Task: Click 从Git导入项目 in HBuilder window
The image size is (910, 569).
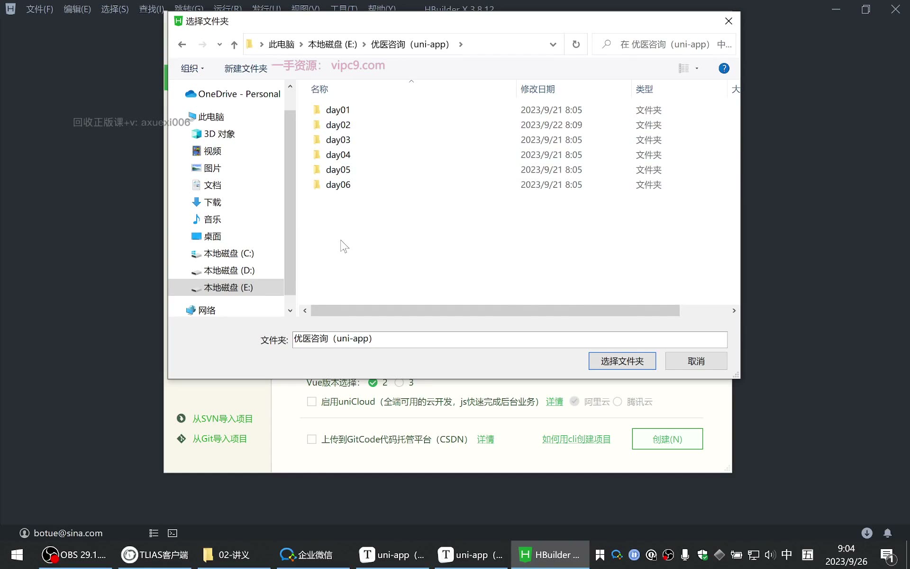Action: (211, 439)
